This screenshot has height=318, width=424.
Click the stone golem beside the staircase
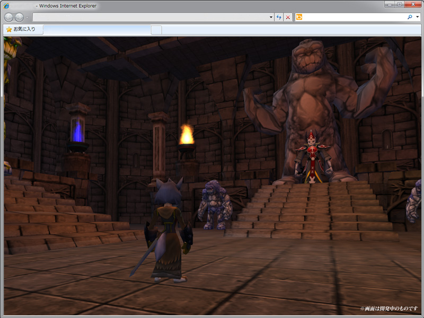point(215,204)
